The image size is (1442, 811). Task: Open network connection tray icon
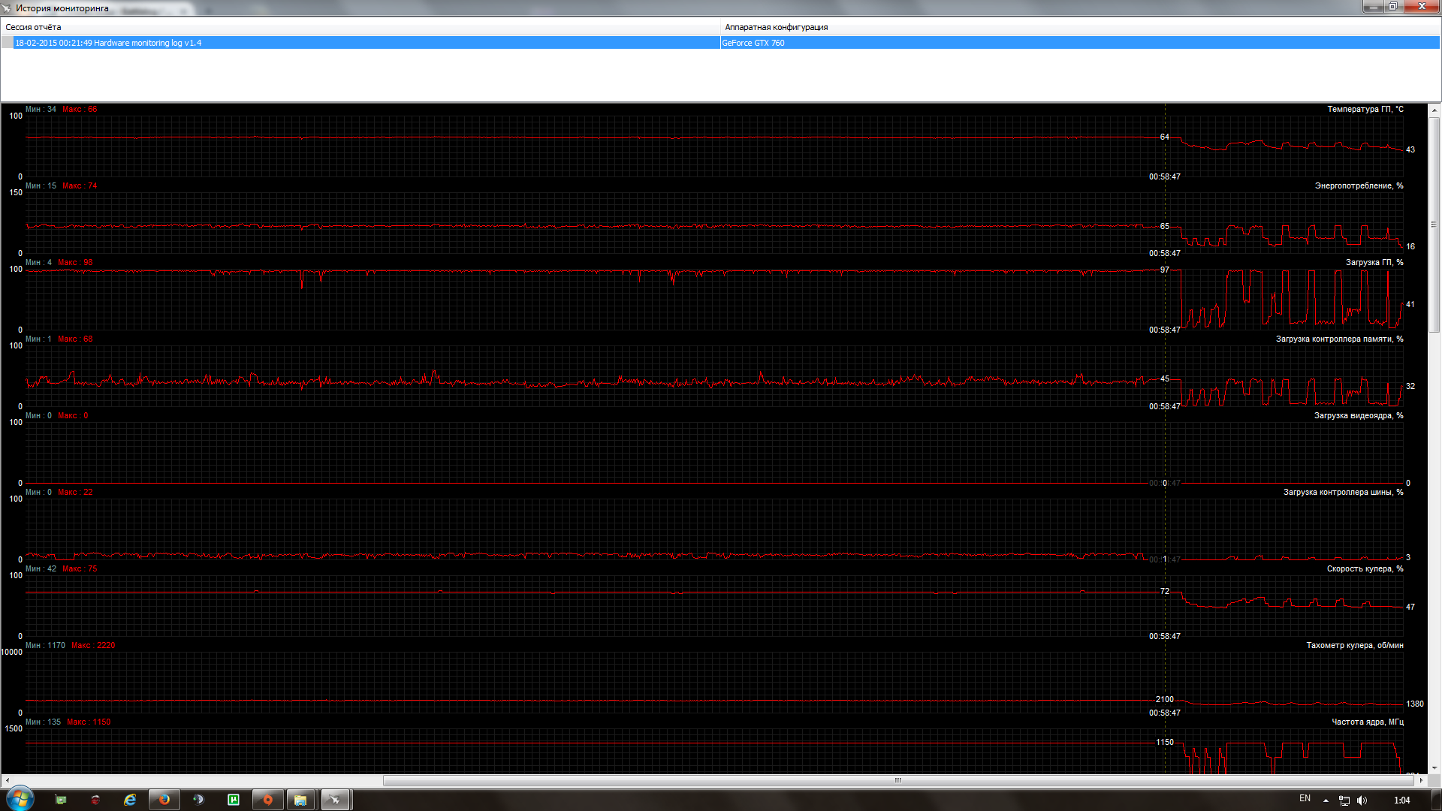tap(1344, 800)
